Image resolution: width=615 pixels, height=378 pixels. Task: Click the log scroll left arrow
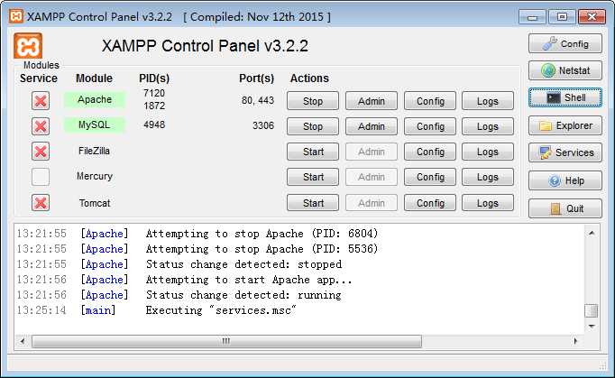(x=23, y=341)
